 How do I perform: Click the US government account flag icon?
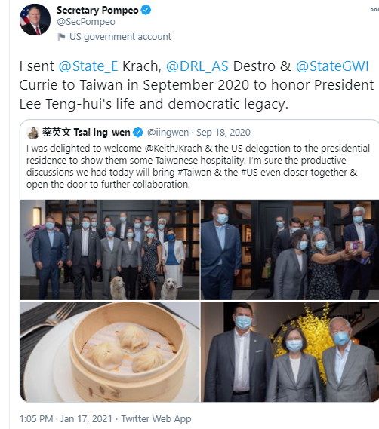pyautogui.click(x=61, y=37)
